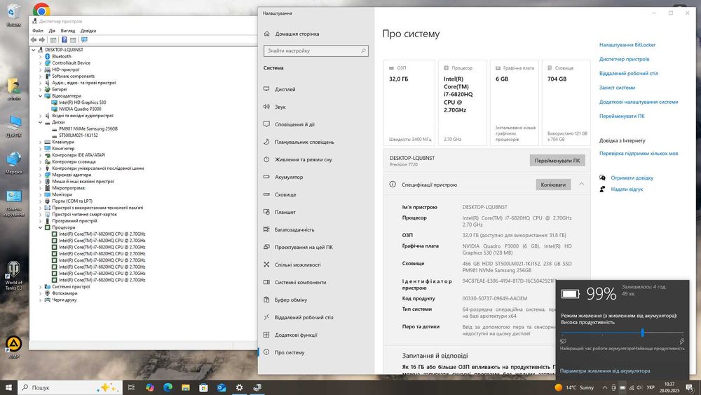
Task: Collapse Специфікації пристрою section chevron
Action: (581, 184)
